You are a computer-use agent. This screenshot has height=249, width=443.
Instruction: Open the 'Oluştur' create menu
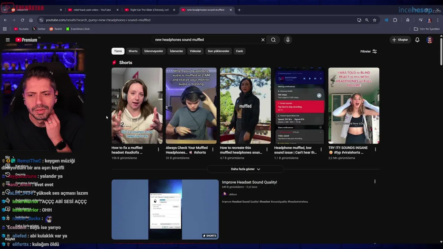(400, 40)
